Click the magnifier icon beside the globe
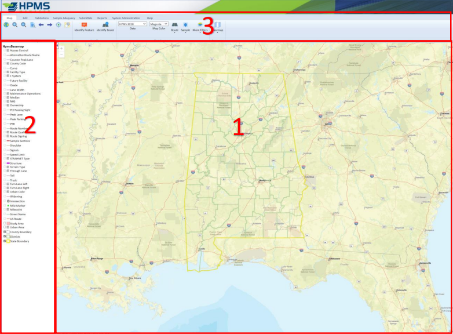Screen dimensions: 453x334 (x=14, y=25)
